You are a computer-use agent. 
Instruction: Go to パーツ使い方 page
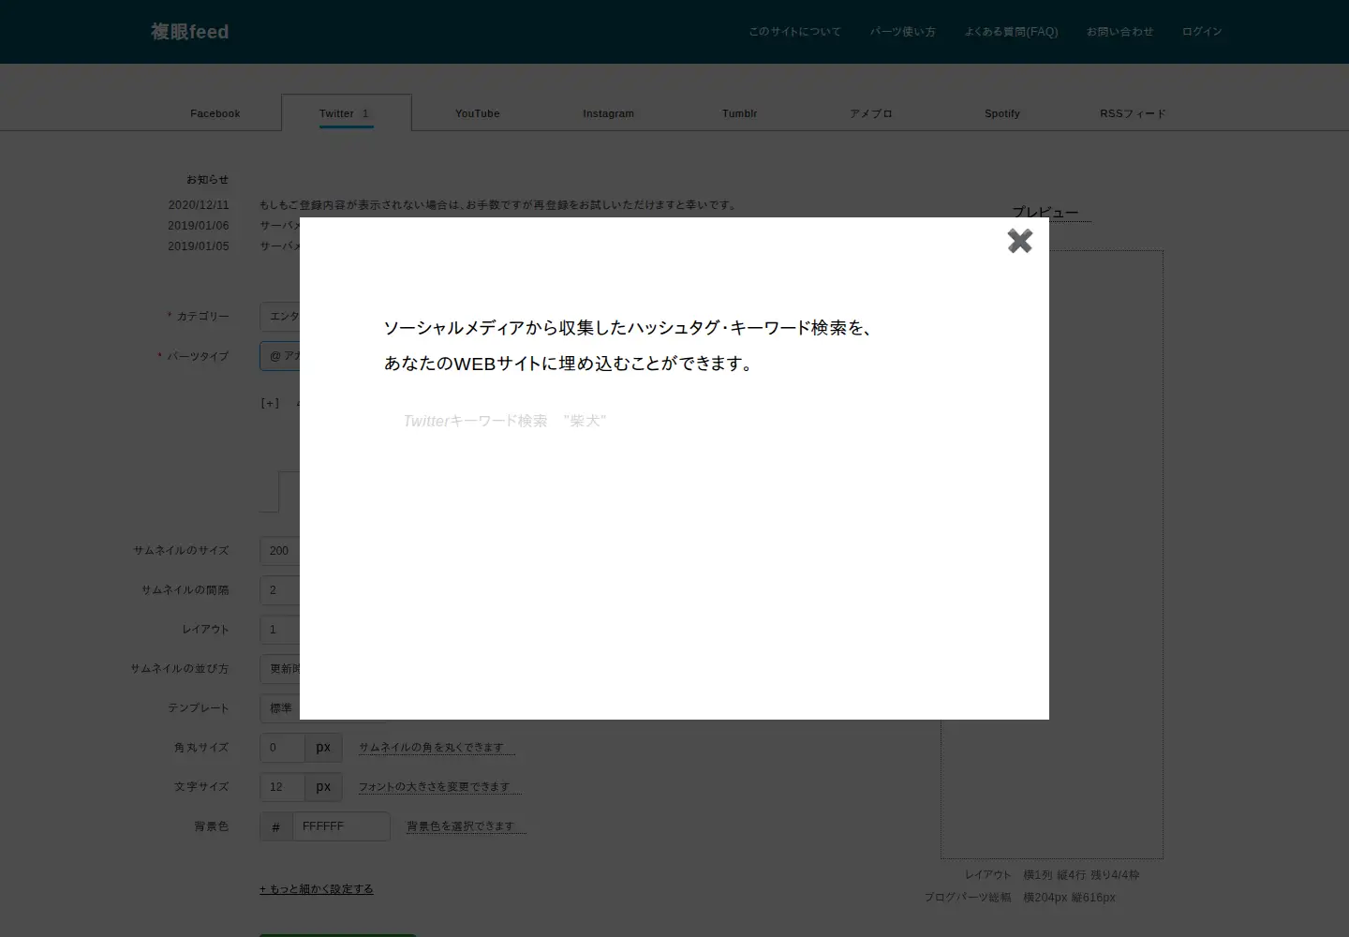click(x=902, y=32)
